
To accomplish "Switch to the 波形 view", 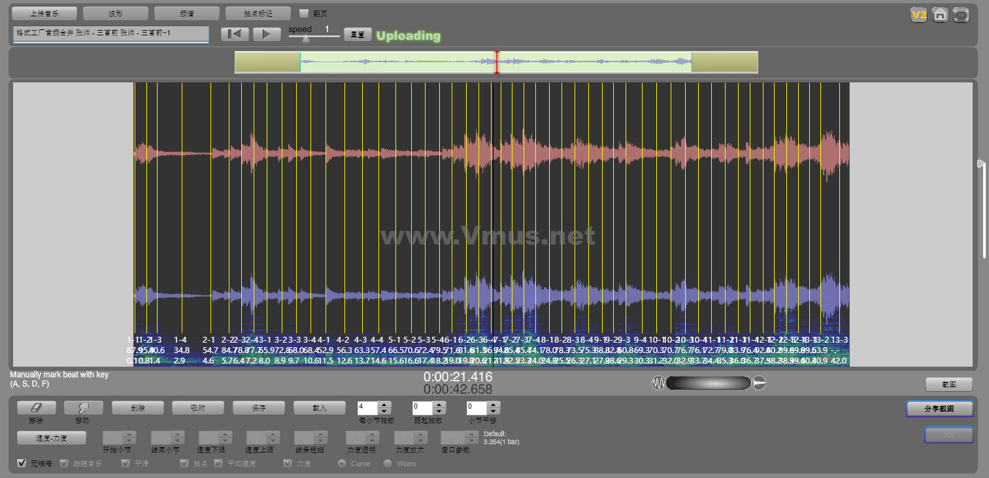I will pyautogui.click(x=116, y=14).
